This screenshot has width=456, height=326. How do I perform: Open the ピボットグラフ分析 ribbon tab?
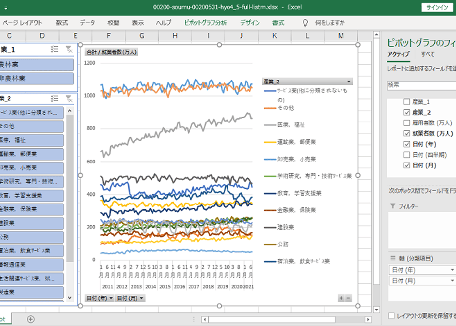pyautogui.click(x=205, y=23)
